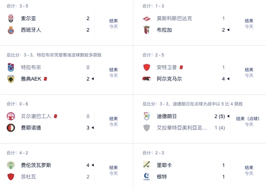Click the 费耶诺德 club badge

(x=11, y=128)
